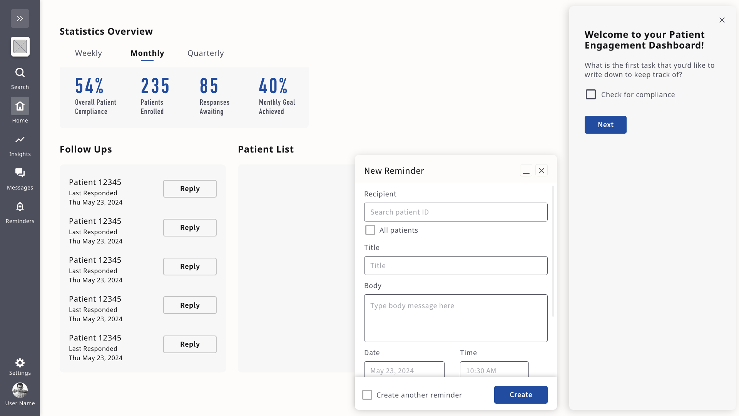This screenshot has width=739, height=416.
Task: Expand the sidebar with double-chevron icon
Action: click(20, 18)
